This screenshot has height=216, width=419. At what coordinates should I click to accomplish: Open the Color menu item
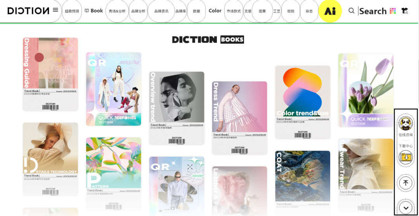click(x=215, y=11)
